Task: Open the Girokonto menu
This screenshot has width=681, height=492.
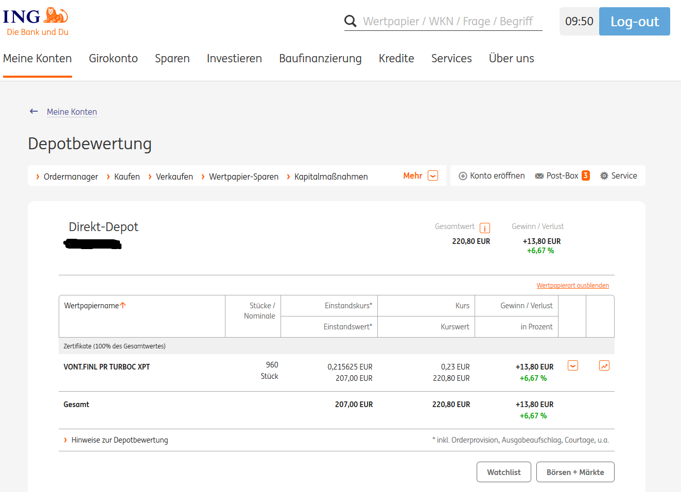Action: click(x=113, y=59)
